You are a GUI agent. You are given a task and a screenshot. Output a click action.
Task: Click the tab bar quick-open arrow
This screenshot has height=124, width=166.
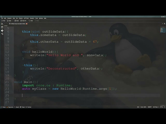162,24
